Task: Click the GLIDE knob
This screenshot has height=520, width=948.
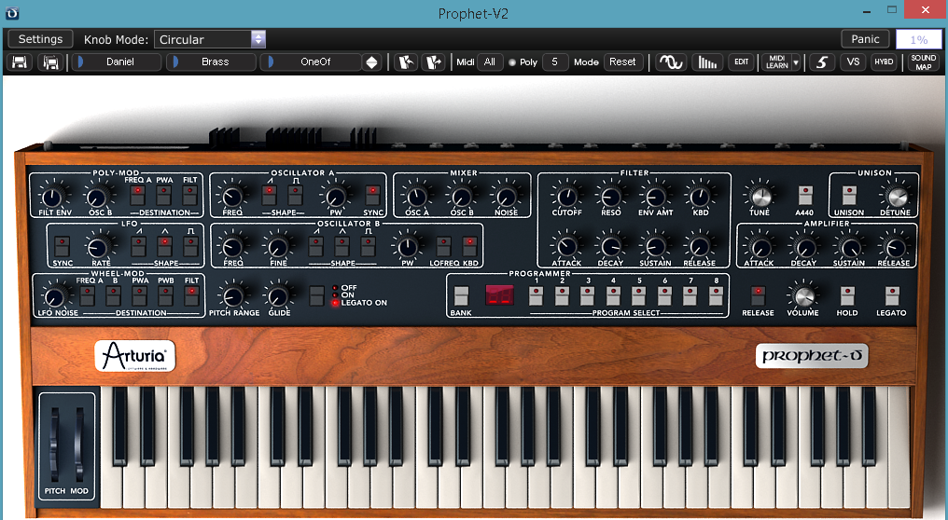Action: [x=278, y=296]
